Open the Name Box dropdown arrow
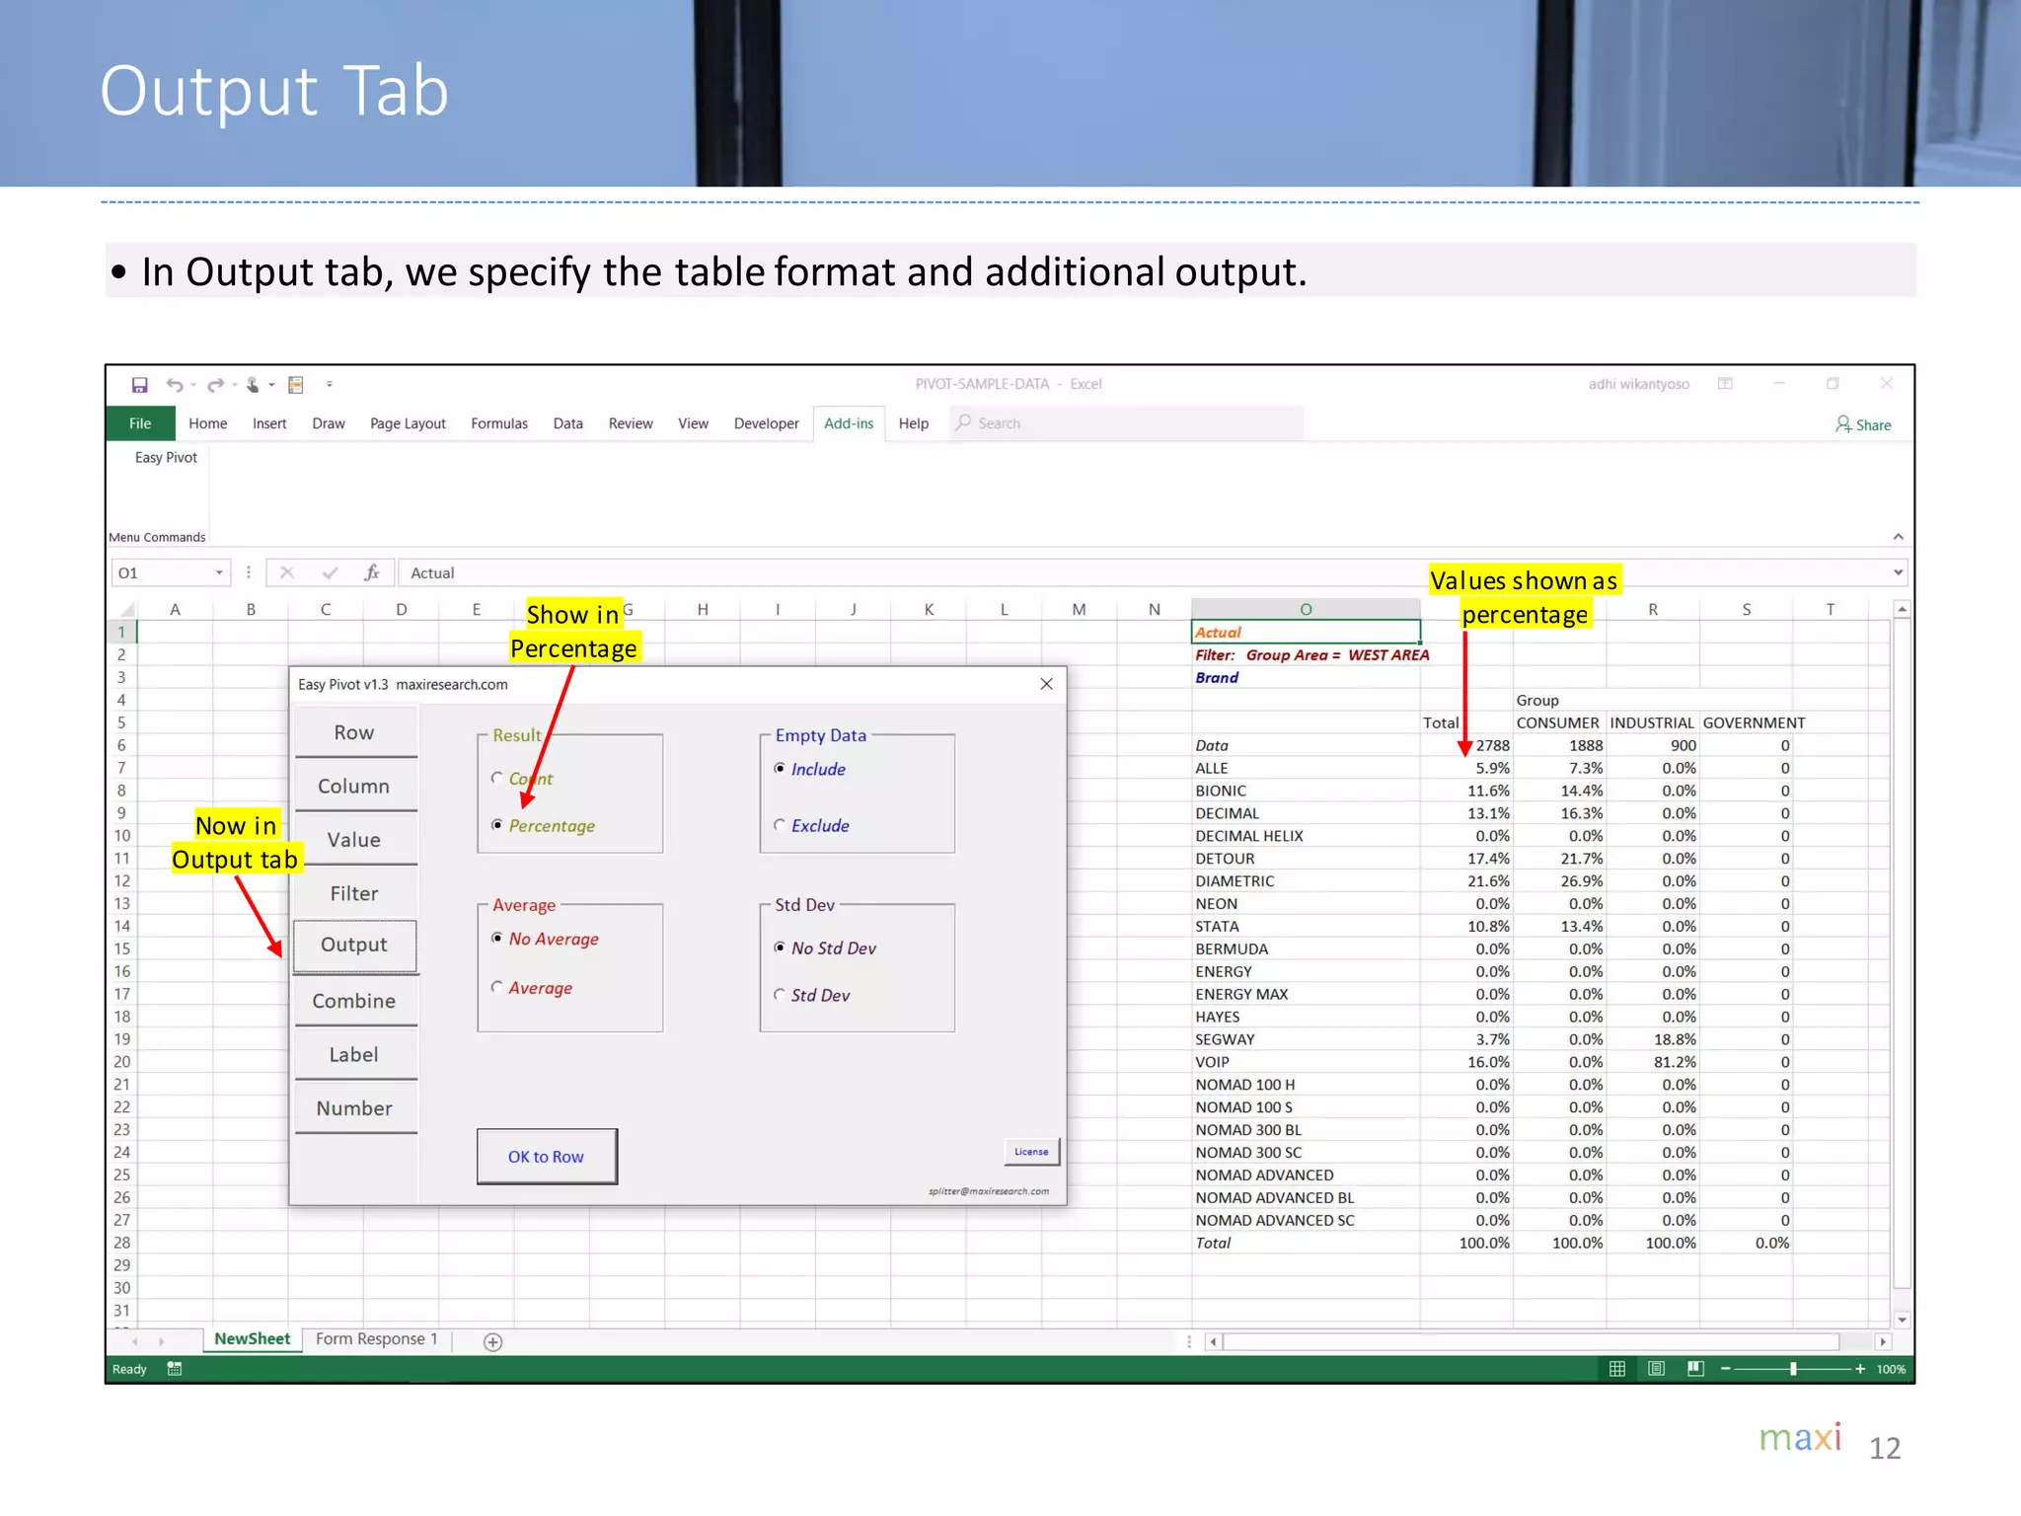 pos(219,573)
